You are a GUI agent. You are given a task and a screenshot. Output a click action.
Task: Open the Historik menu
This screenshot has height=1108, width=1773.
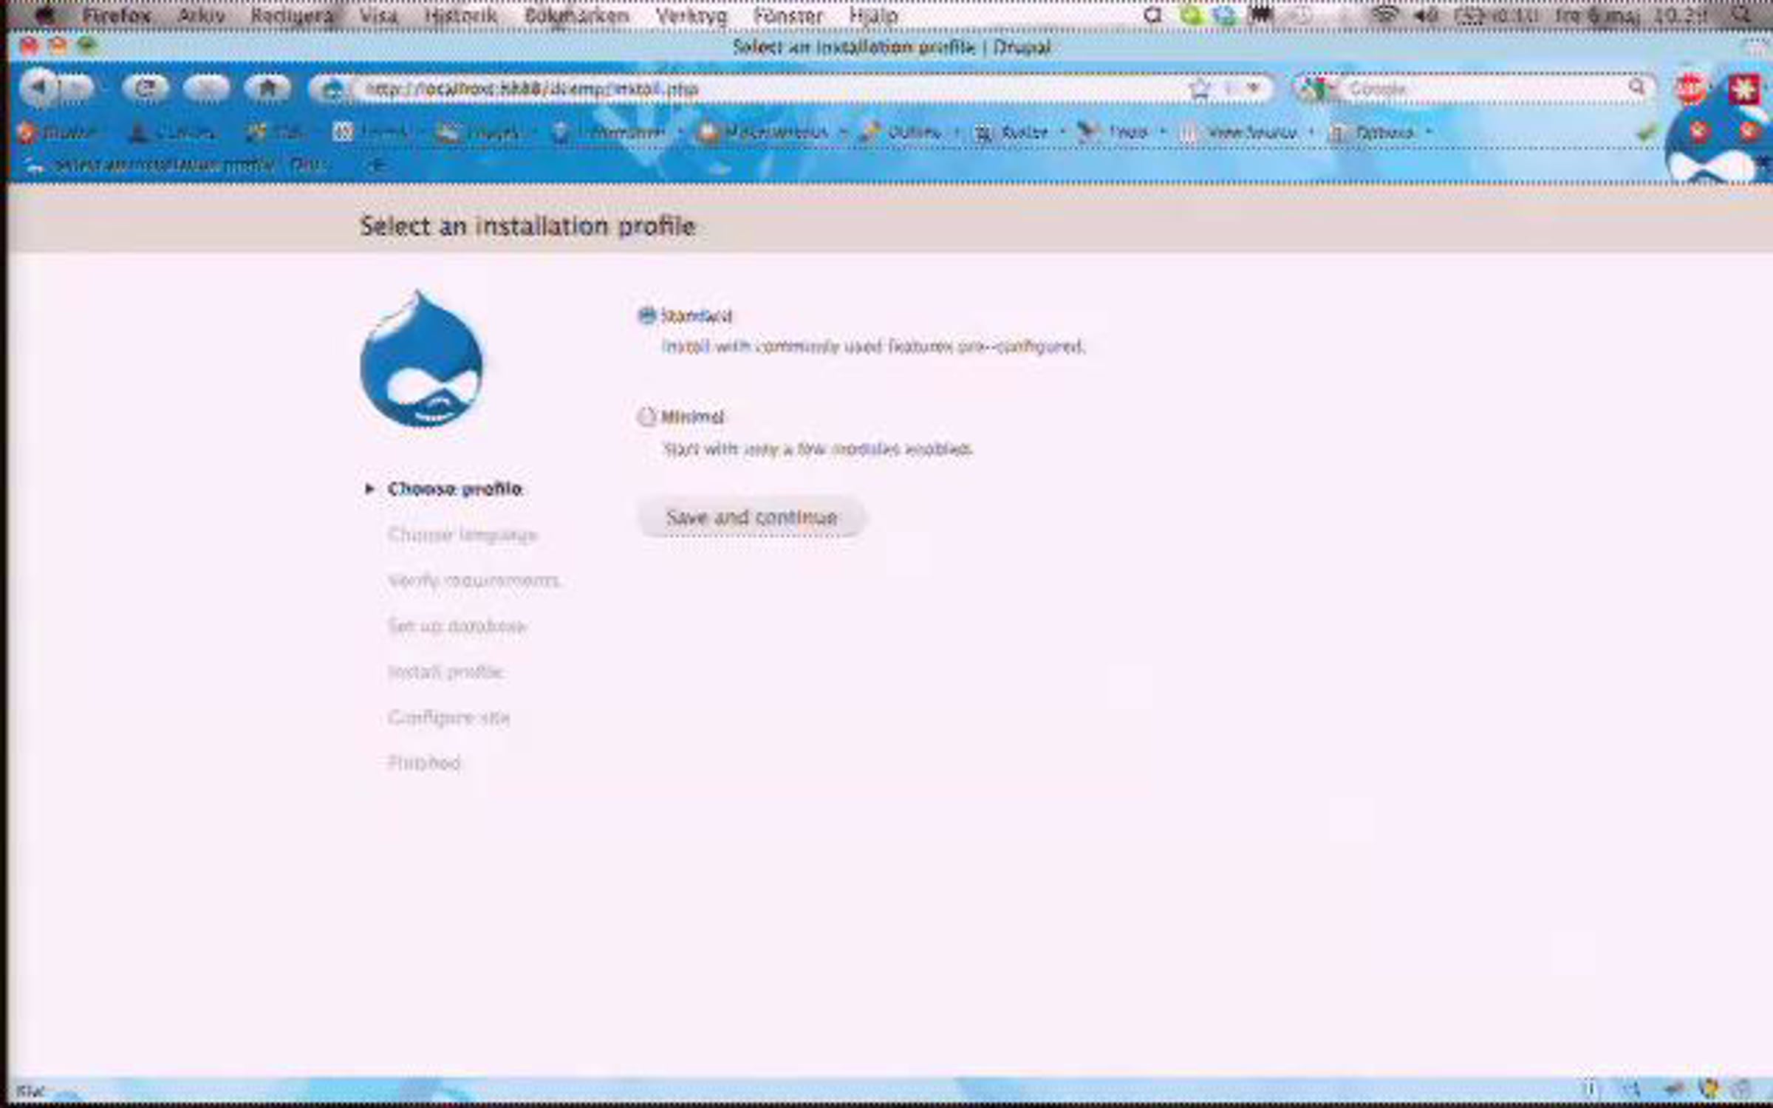click(460, 16)
